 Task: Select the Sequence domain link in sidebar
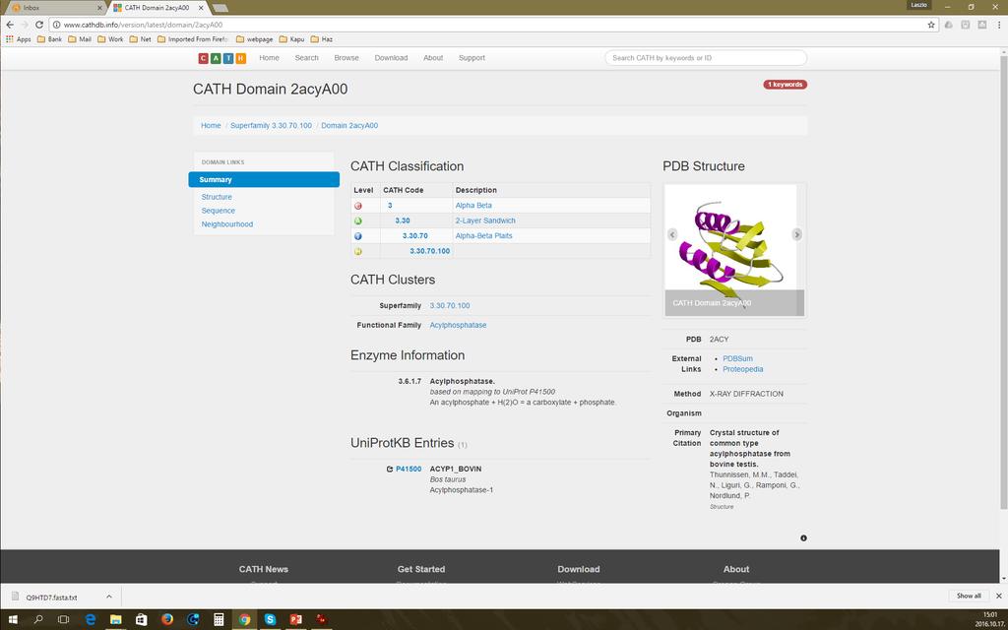(x=218, y=211)
